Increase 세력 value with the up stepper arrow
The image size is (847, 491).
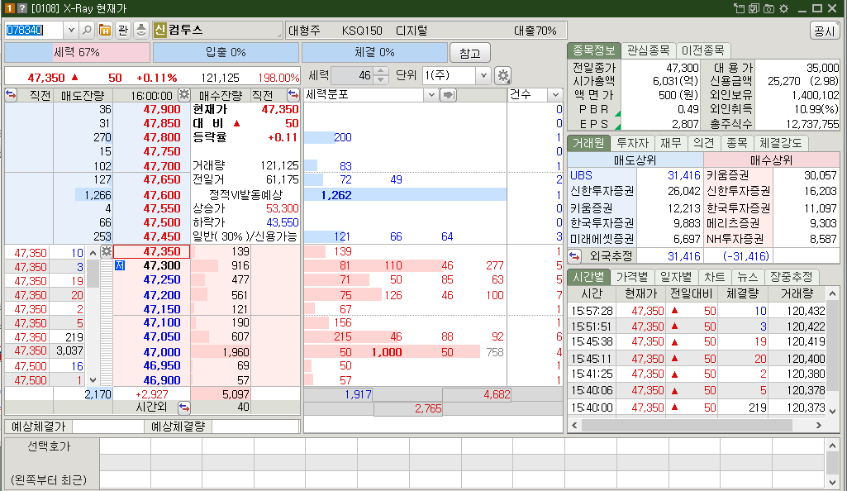tap(380, 70)
